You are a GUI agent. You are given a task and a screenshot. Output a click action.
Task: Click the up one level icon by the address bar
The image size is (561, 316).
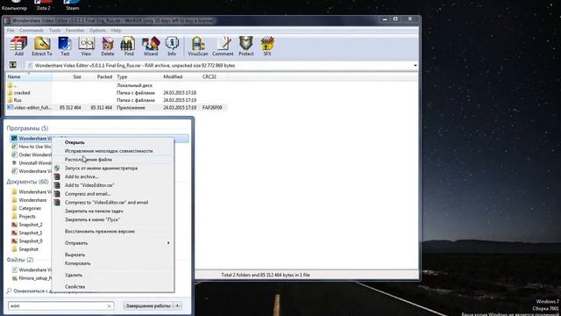point(13,65)
